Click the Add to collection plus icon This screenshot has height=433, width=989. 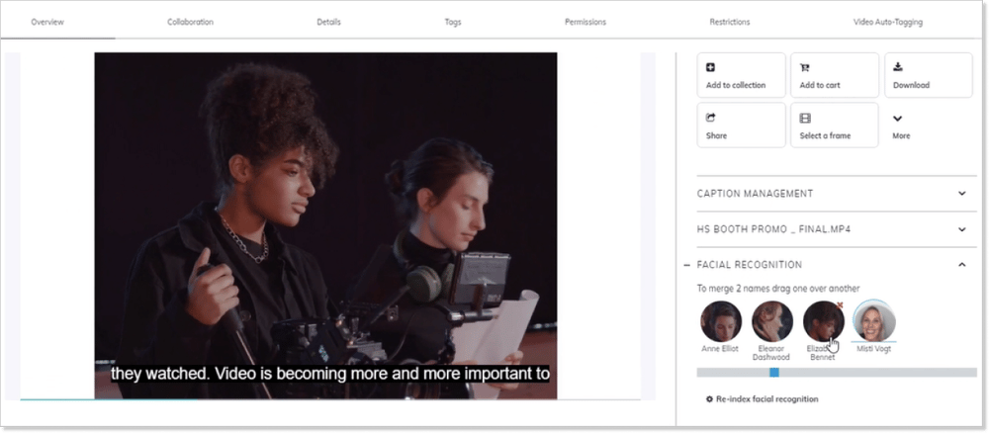click(710, 67)
